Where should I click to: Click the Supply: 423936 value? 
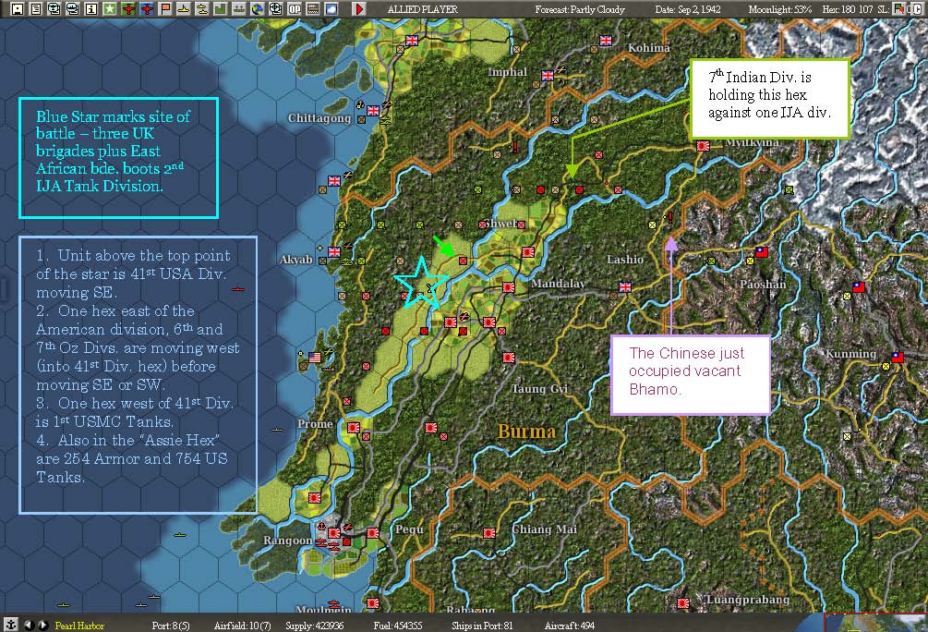tap(314, 626)
